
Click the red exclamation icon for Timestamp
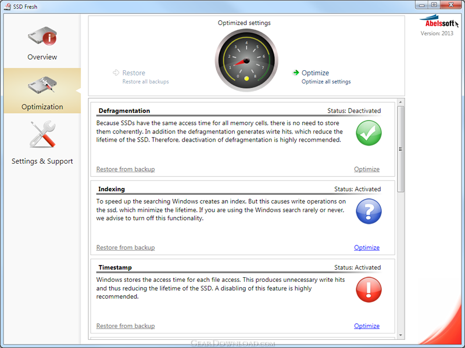pos(369,289)
